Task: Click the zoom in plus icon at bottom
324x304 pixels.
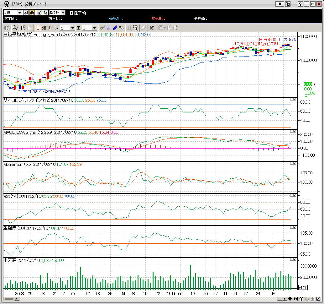Action: [301, 299]
